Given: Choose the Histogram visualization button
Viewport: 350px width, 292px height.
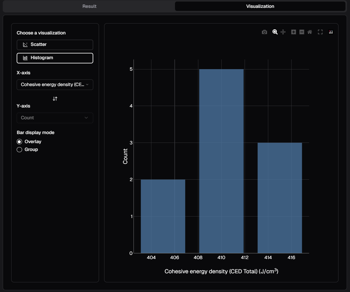Looking at the screenshot, I should point(55,58).
